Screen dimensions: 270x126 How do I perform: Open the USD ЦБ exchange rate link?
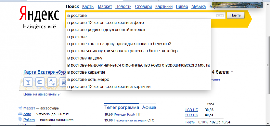tap(191, 110)
